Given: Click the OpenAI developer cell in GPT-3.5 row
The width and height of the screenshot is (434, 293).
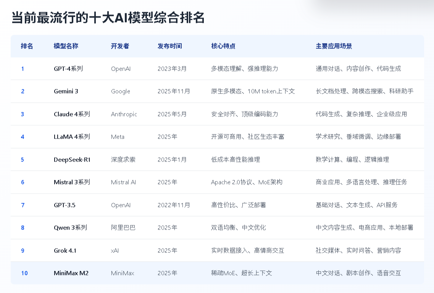Looking at the screenshot, I should [121, 205].
